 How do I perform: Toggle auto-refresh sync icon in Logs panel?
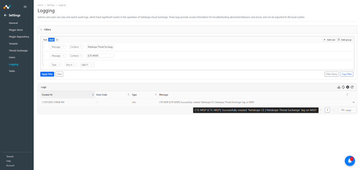pos(343,87)
